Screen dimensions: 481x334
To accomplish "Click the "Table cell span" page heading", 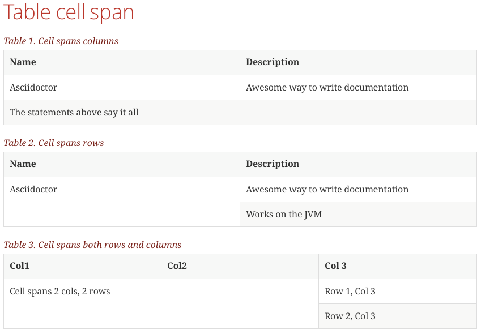I will pos(69,13).
